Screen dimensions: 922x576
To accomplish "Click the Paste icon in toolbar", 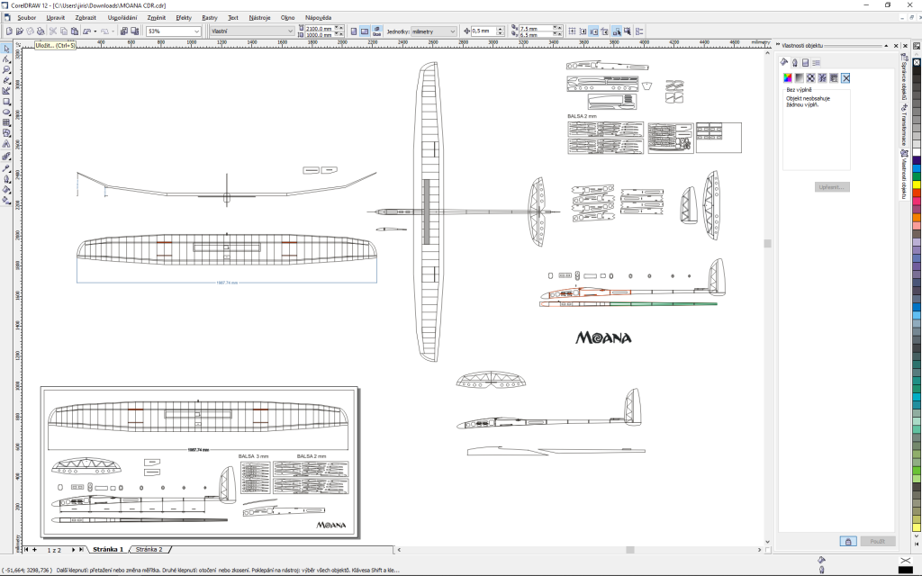I will click(x=75, y=31).
